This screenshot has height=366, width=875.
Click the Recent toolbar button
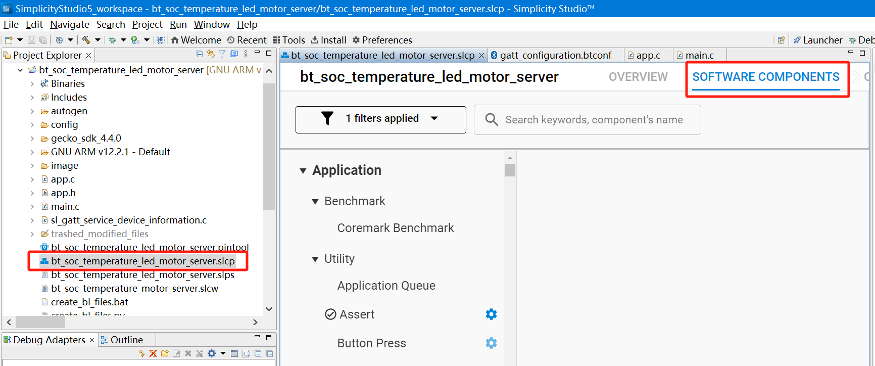tap(247, 40)
